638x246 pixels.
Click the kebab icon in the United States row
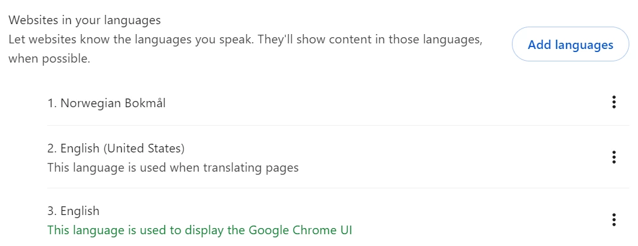[614, 157]
